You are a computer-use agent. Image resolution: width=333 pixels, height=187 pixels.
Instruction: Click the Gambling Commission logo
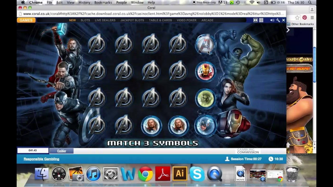pyautogui.click(x=248, y=151)
